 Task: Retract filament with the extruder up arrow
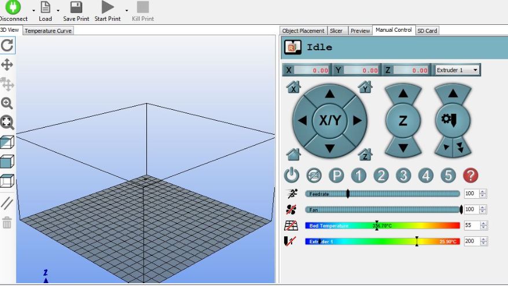click(453, 94)
